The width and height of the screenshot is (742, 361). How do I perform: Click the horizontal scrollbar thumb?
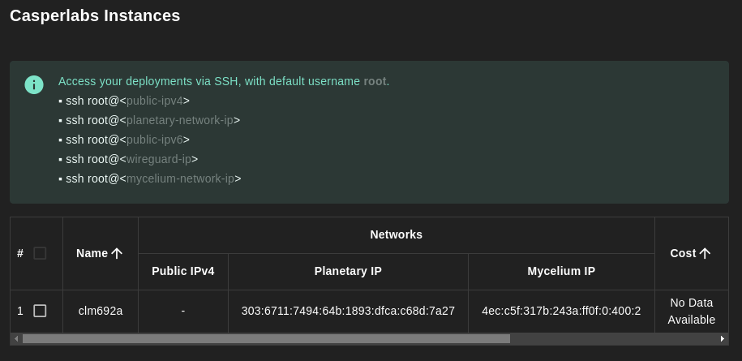pos(266,338)
